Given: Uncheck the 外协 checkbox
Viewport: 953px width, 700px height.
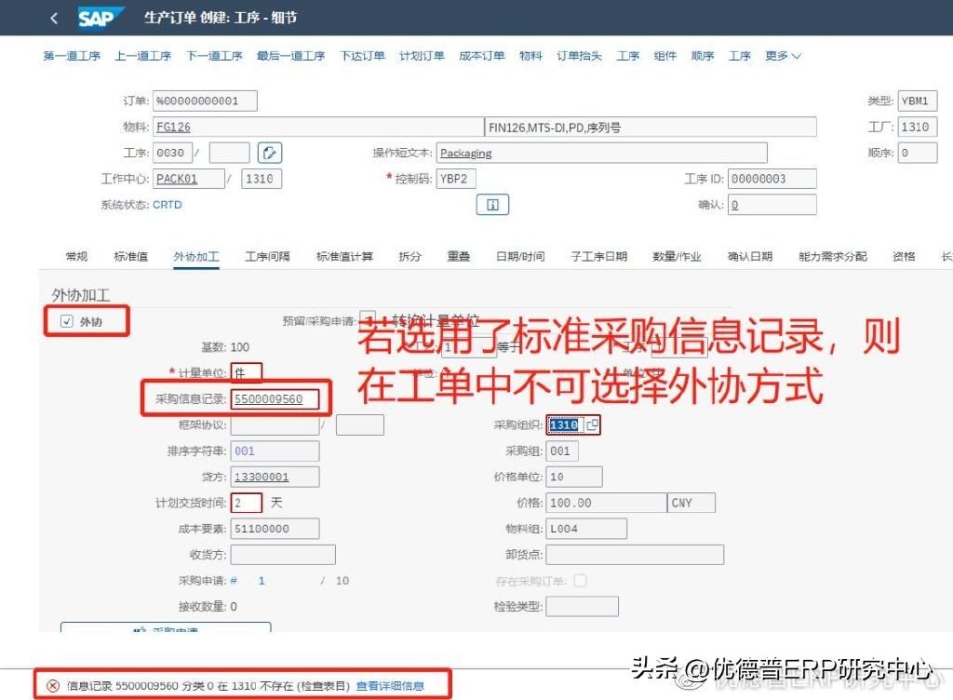Looking at the screenshot, I should click(66, 319).
